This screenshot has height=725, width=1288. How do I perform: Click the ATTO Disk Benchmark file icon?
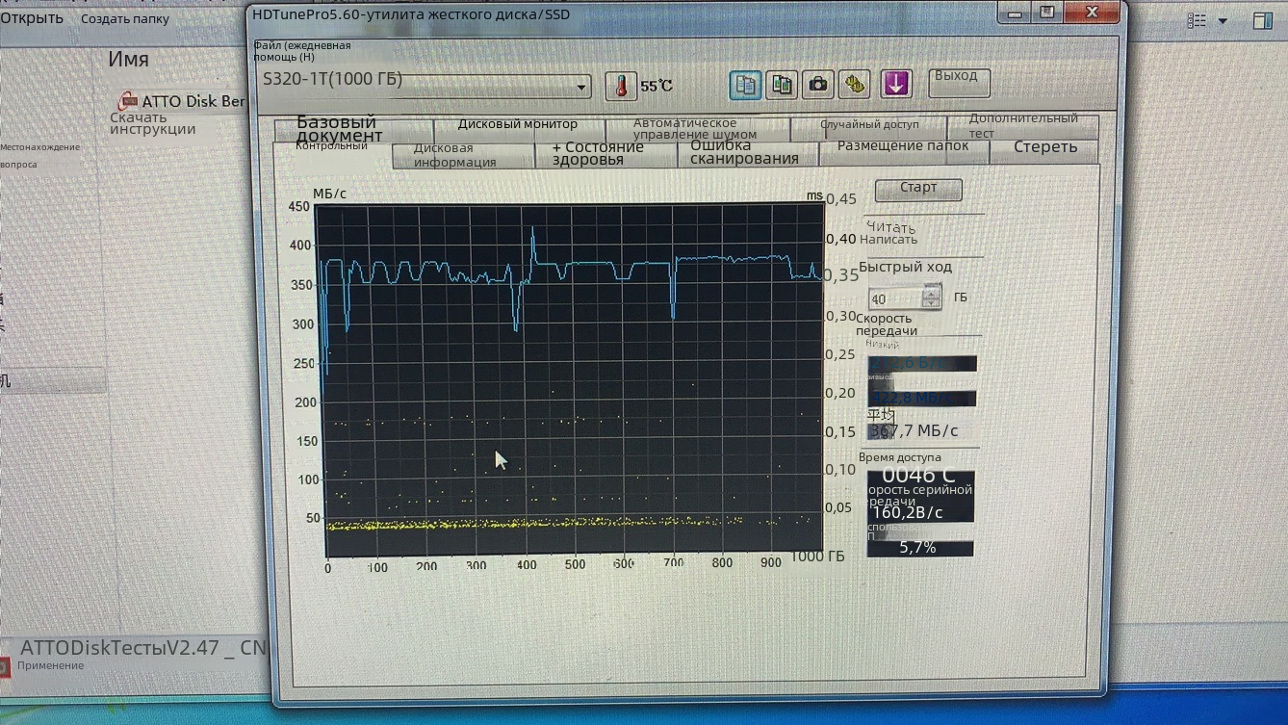[x=127, y=101]
